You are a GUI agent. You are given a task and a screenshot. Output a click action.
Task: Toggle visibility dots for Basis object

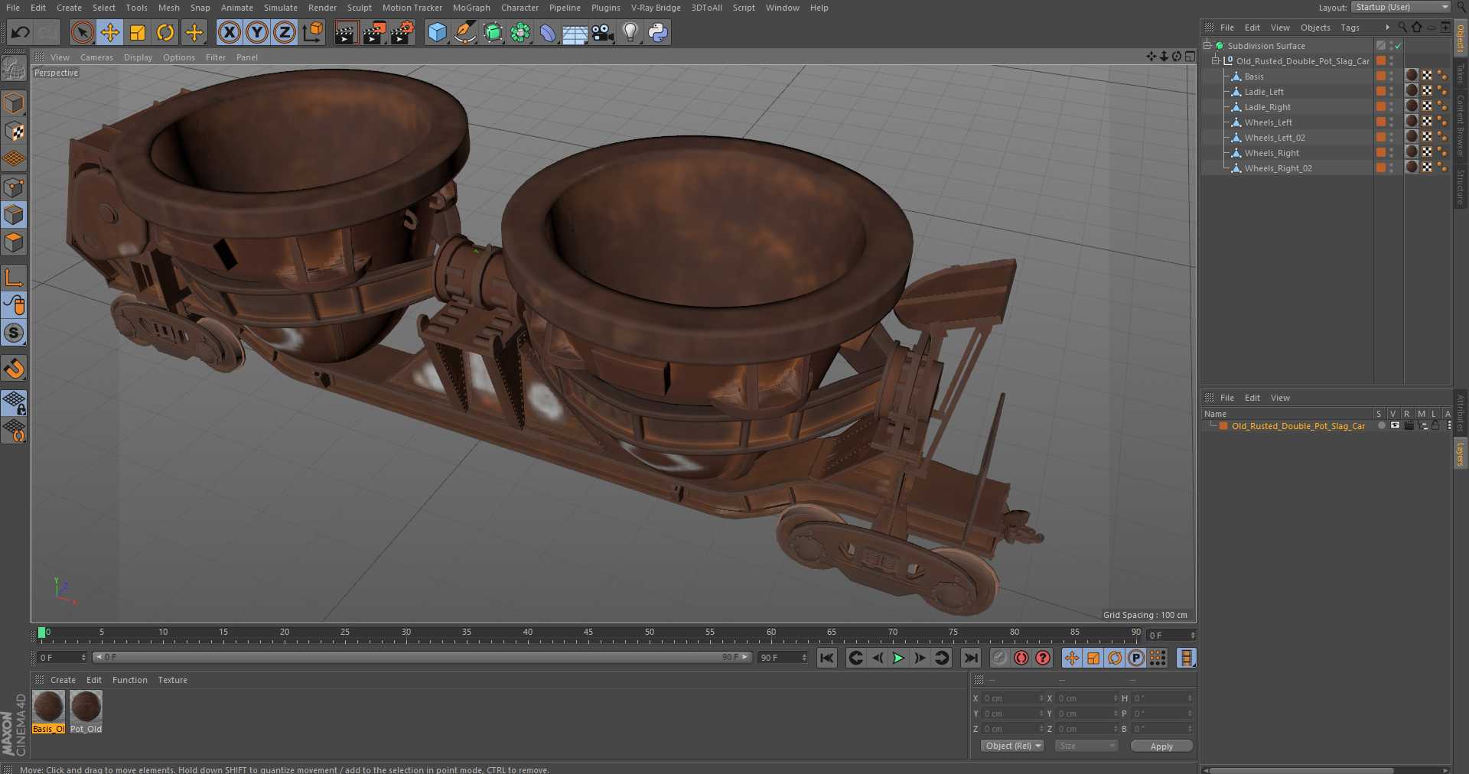(x=1392, y=76)
